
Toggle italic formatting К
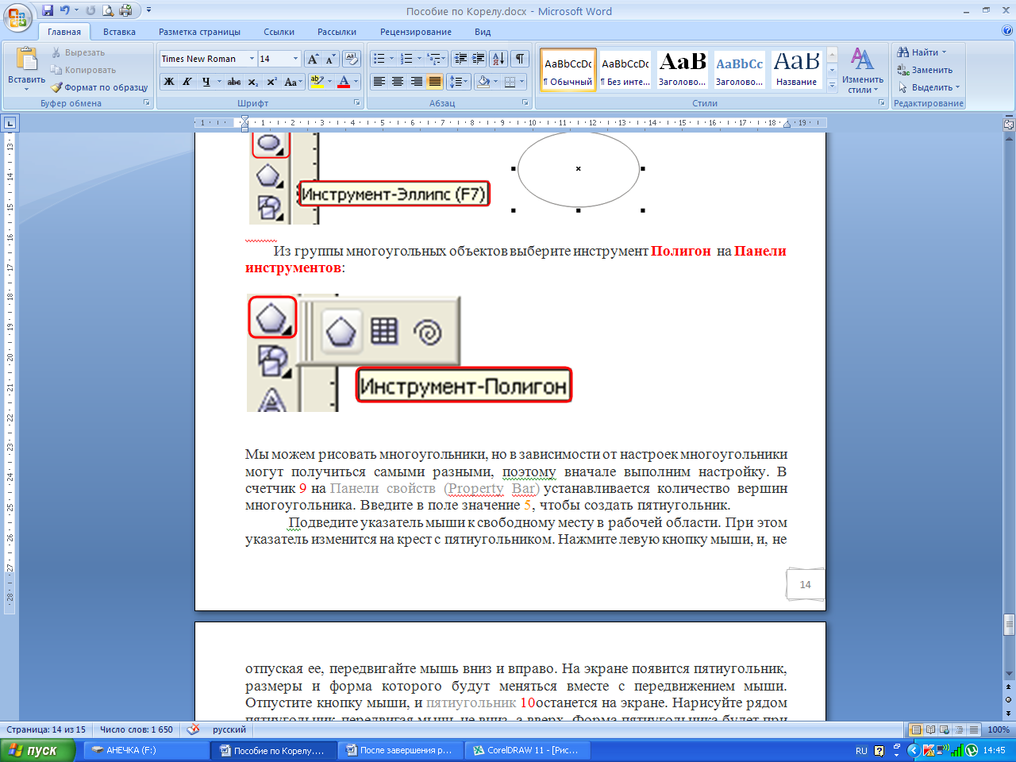187,82
